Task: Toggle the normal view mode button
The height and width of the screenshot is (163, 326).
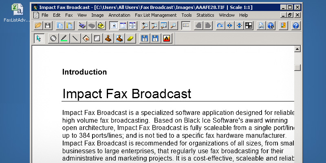Action: pos(114,25)
